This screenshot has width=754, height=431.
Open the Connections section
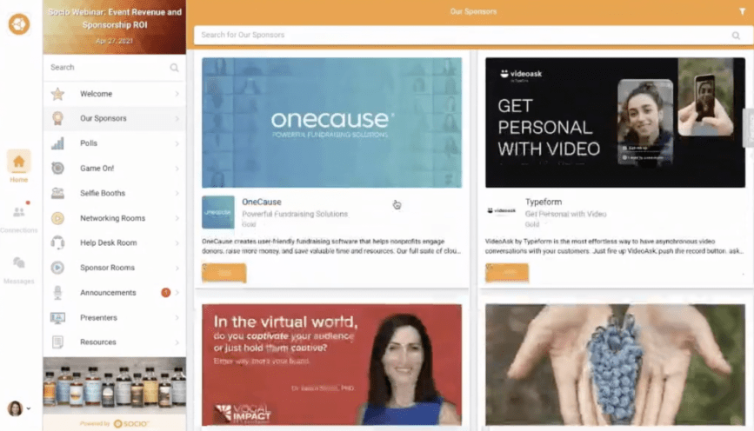click(x=19, y=219)
